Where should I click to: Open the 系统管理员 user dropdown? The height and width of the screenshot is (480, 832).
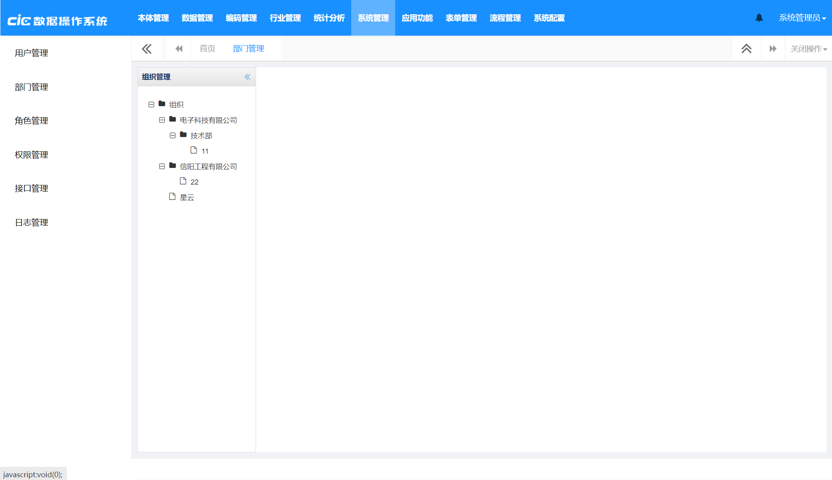pyautogui.click(x=802, y=18)
